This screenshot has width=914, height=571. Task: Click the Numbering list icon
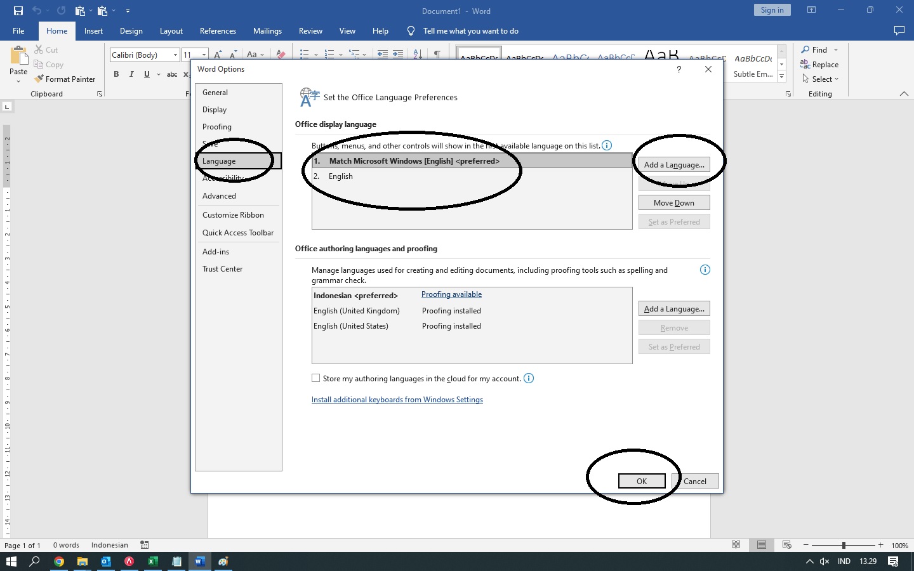[329, 55]
